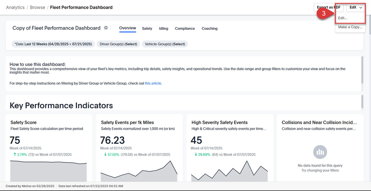The height and width of the screenshot is (191, 371).
Task: Switch to the Idling tab
Action: pyautogui.click(x=163, y=28)
